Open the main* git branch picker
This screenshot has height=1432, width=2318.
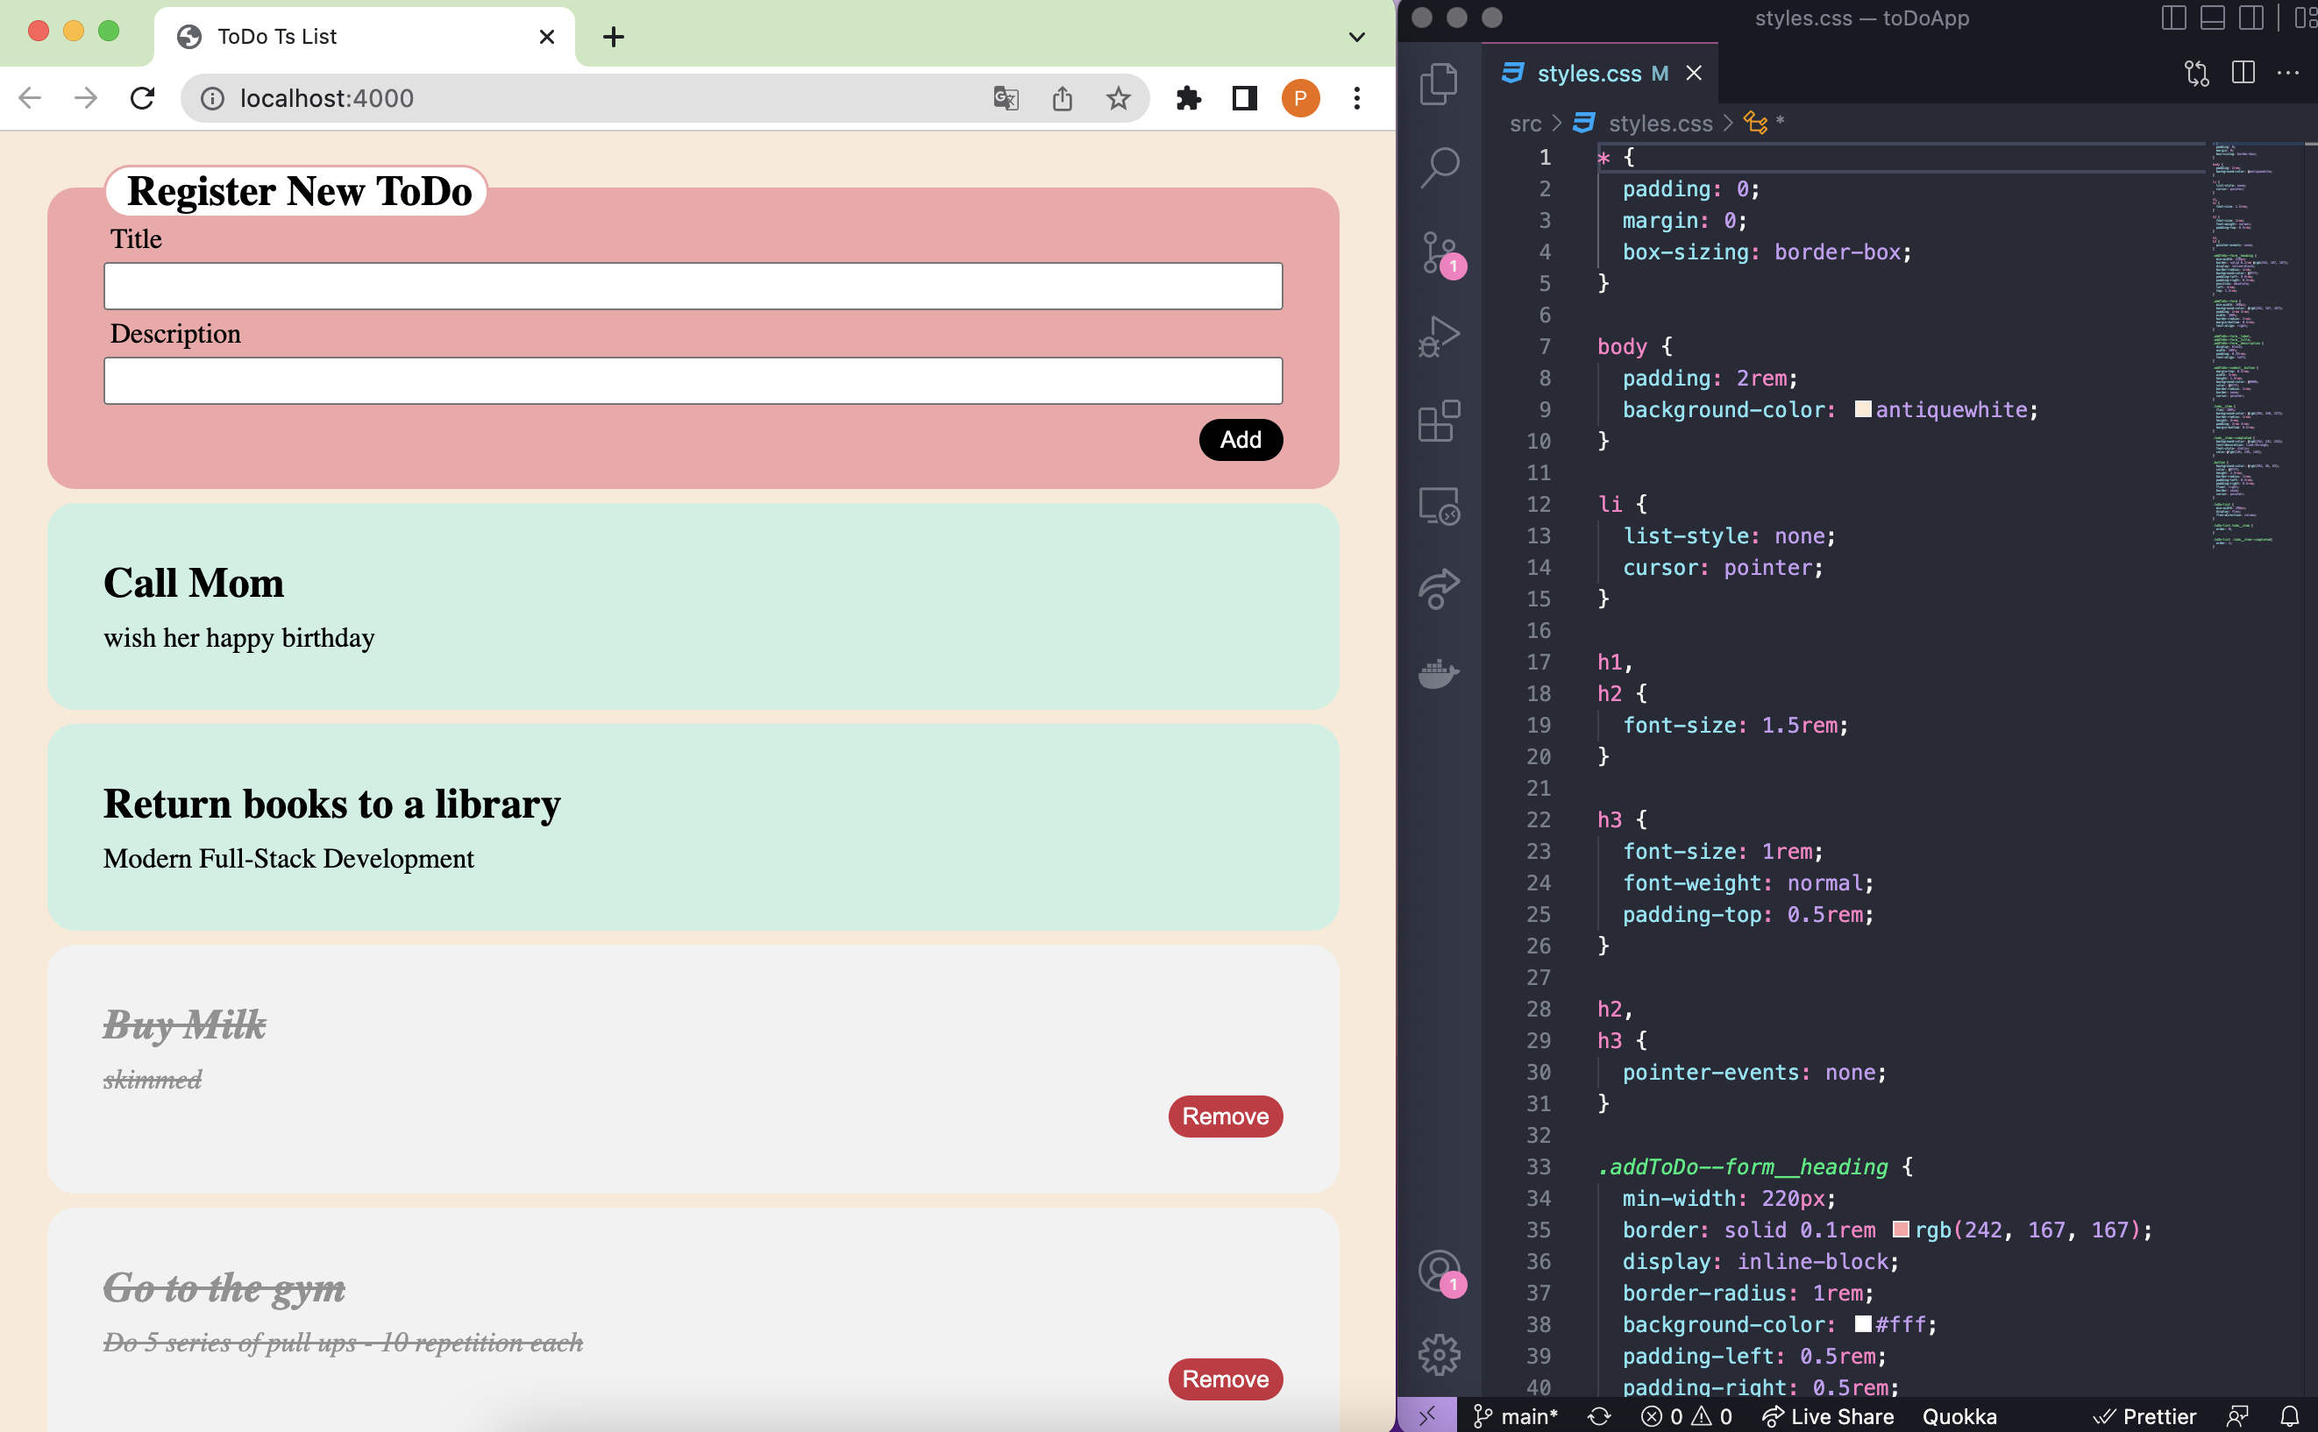tap(1517, 1416)
